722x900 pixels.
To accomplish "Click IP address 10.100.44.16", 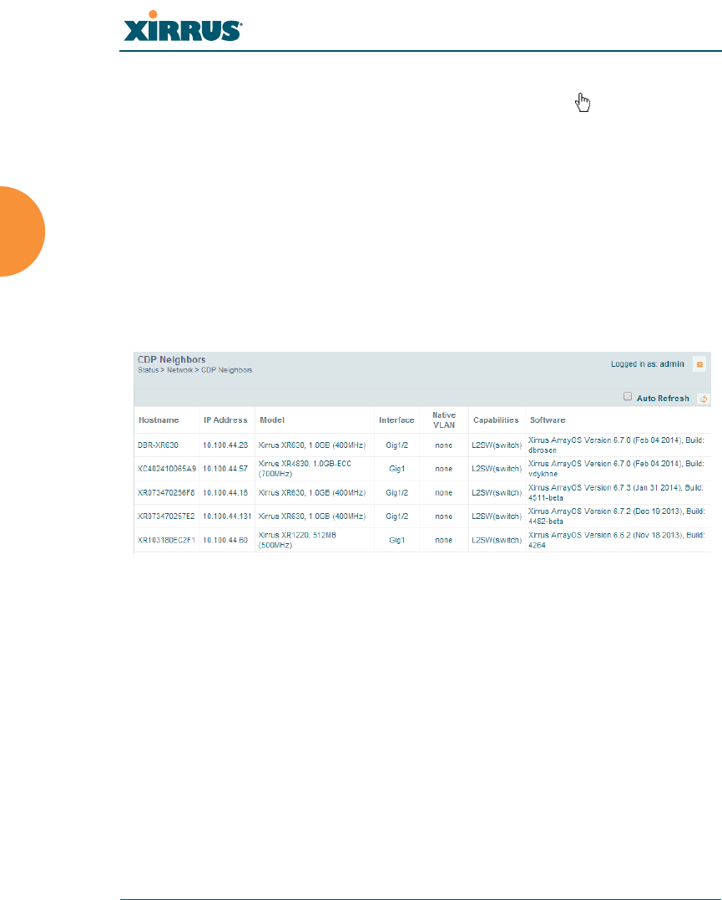I will [x=225, y=493].
